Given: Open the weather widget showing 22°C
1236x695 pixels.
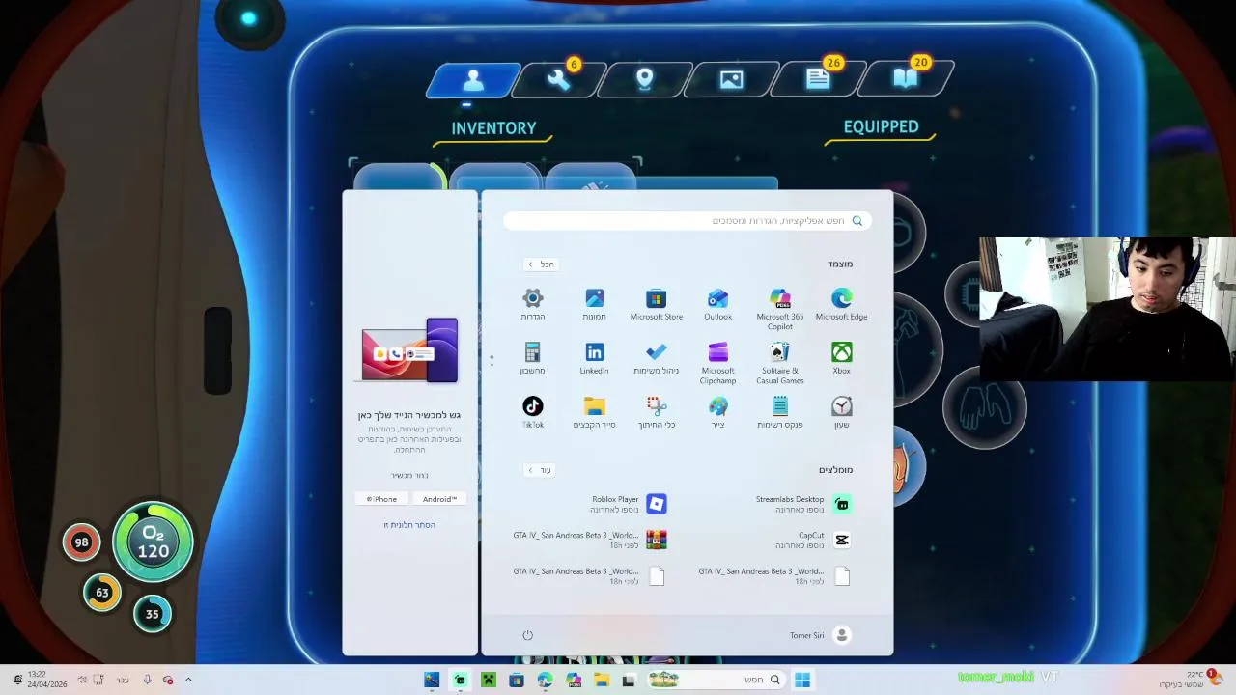Looking at the screenshot, I should (1191, 680).
